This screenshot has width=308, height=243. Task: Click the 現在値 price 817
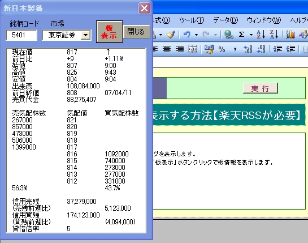(72, 52)
